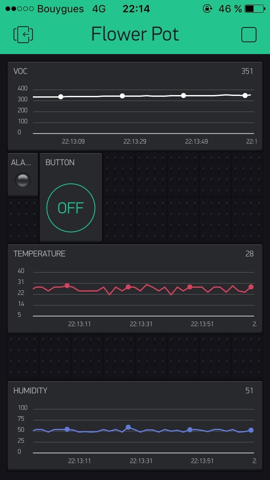Tap the Flower Pot project title
The height and width of the screenshot is (480, 270).
pyautogui.click(x=135, y=34)
